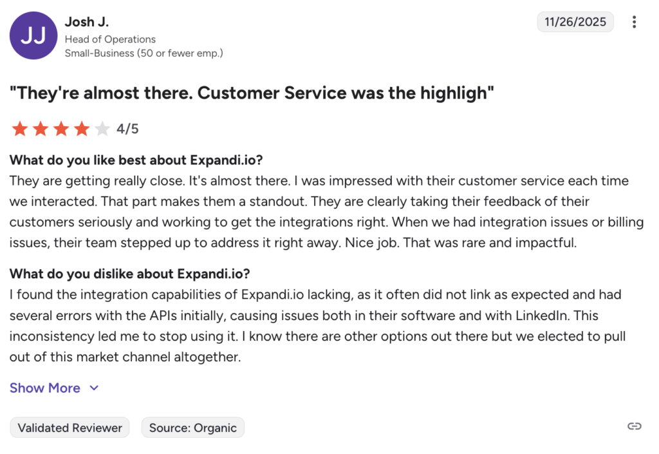The height and width of the screenshot is (454, 659).
Task: Open the three-dot review options menu
Action: pos(634,21)
